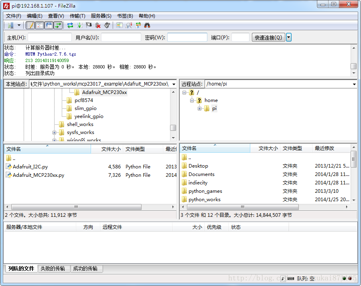Disconnect from the current server
The height and width of the screenshot is (286, 361).
pyautogui.click(x=98, y=25)
